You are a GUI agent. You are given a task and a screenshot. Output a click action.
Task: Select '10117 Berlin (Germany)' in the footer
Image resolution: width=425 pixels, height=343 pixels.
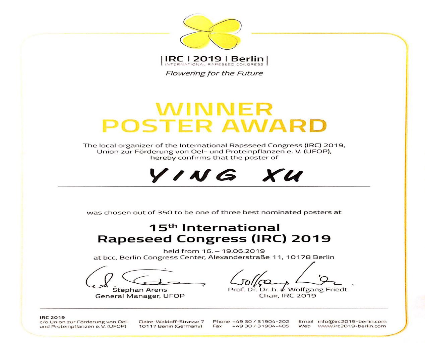coord(171,326)
